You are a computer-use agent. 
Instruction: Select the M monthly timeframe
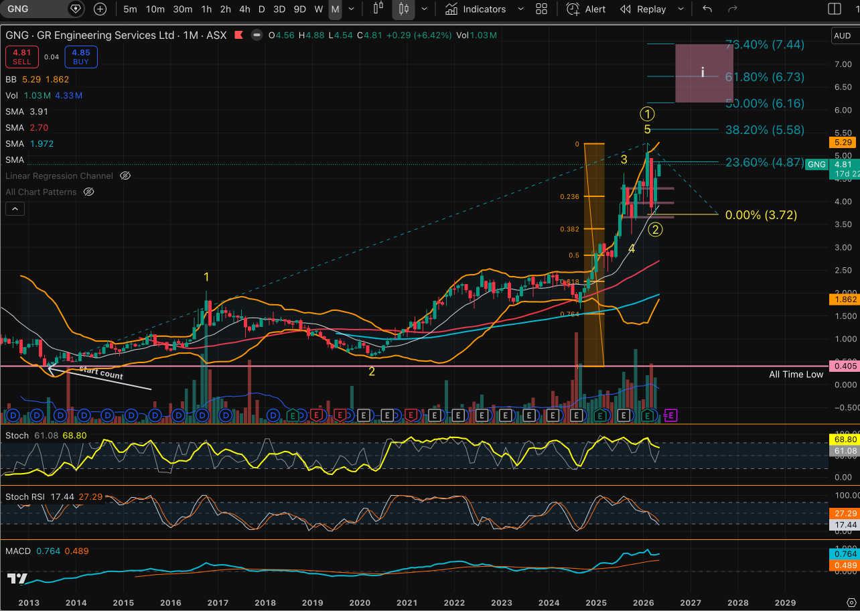tap(335, 9)
